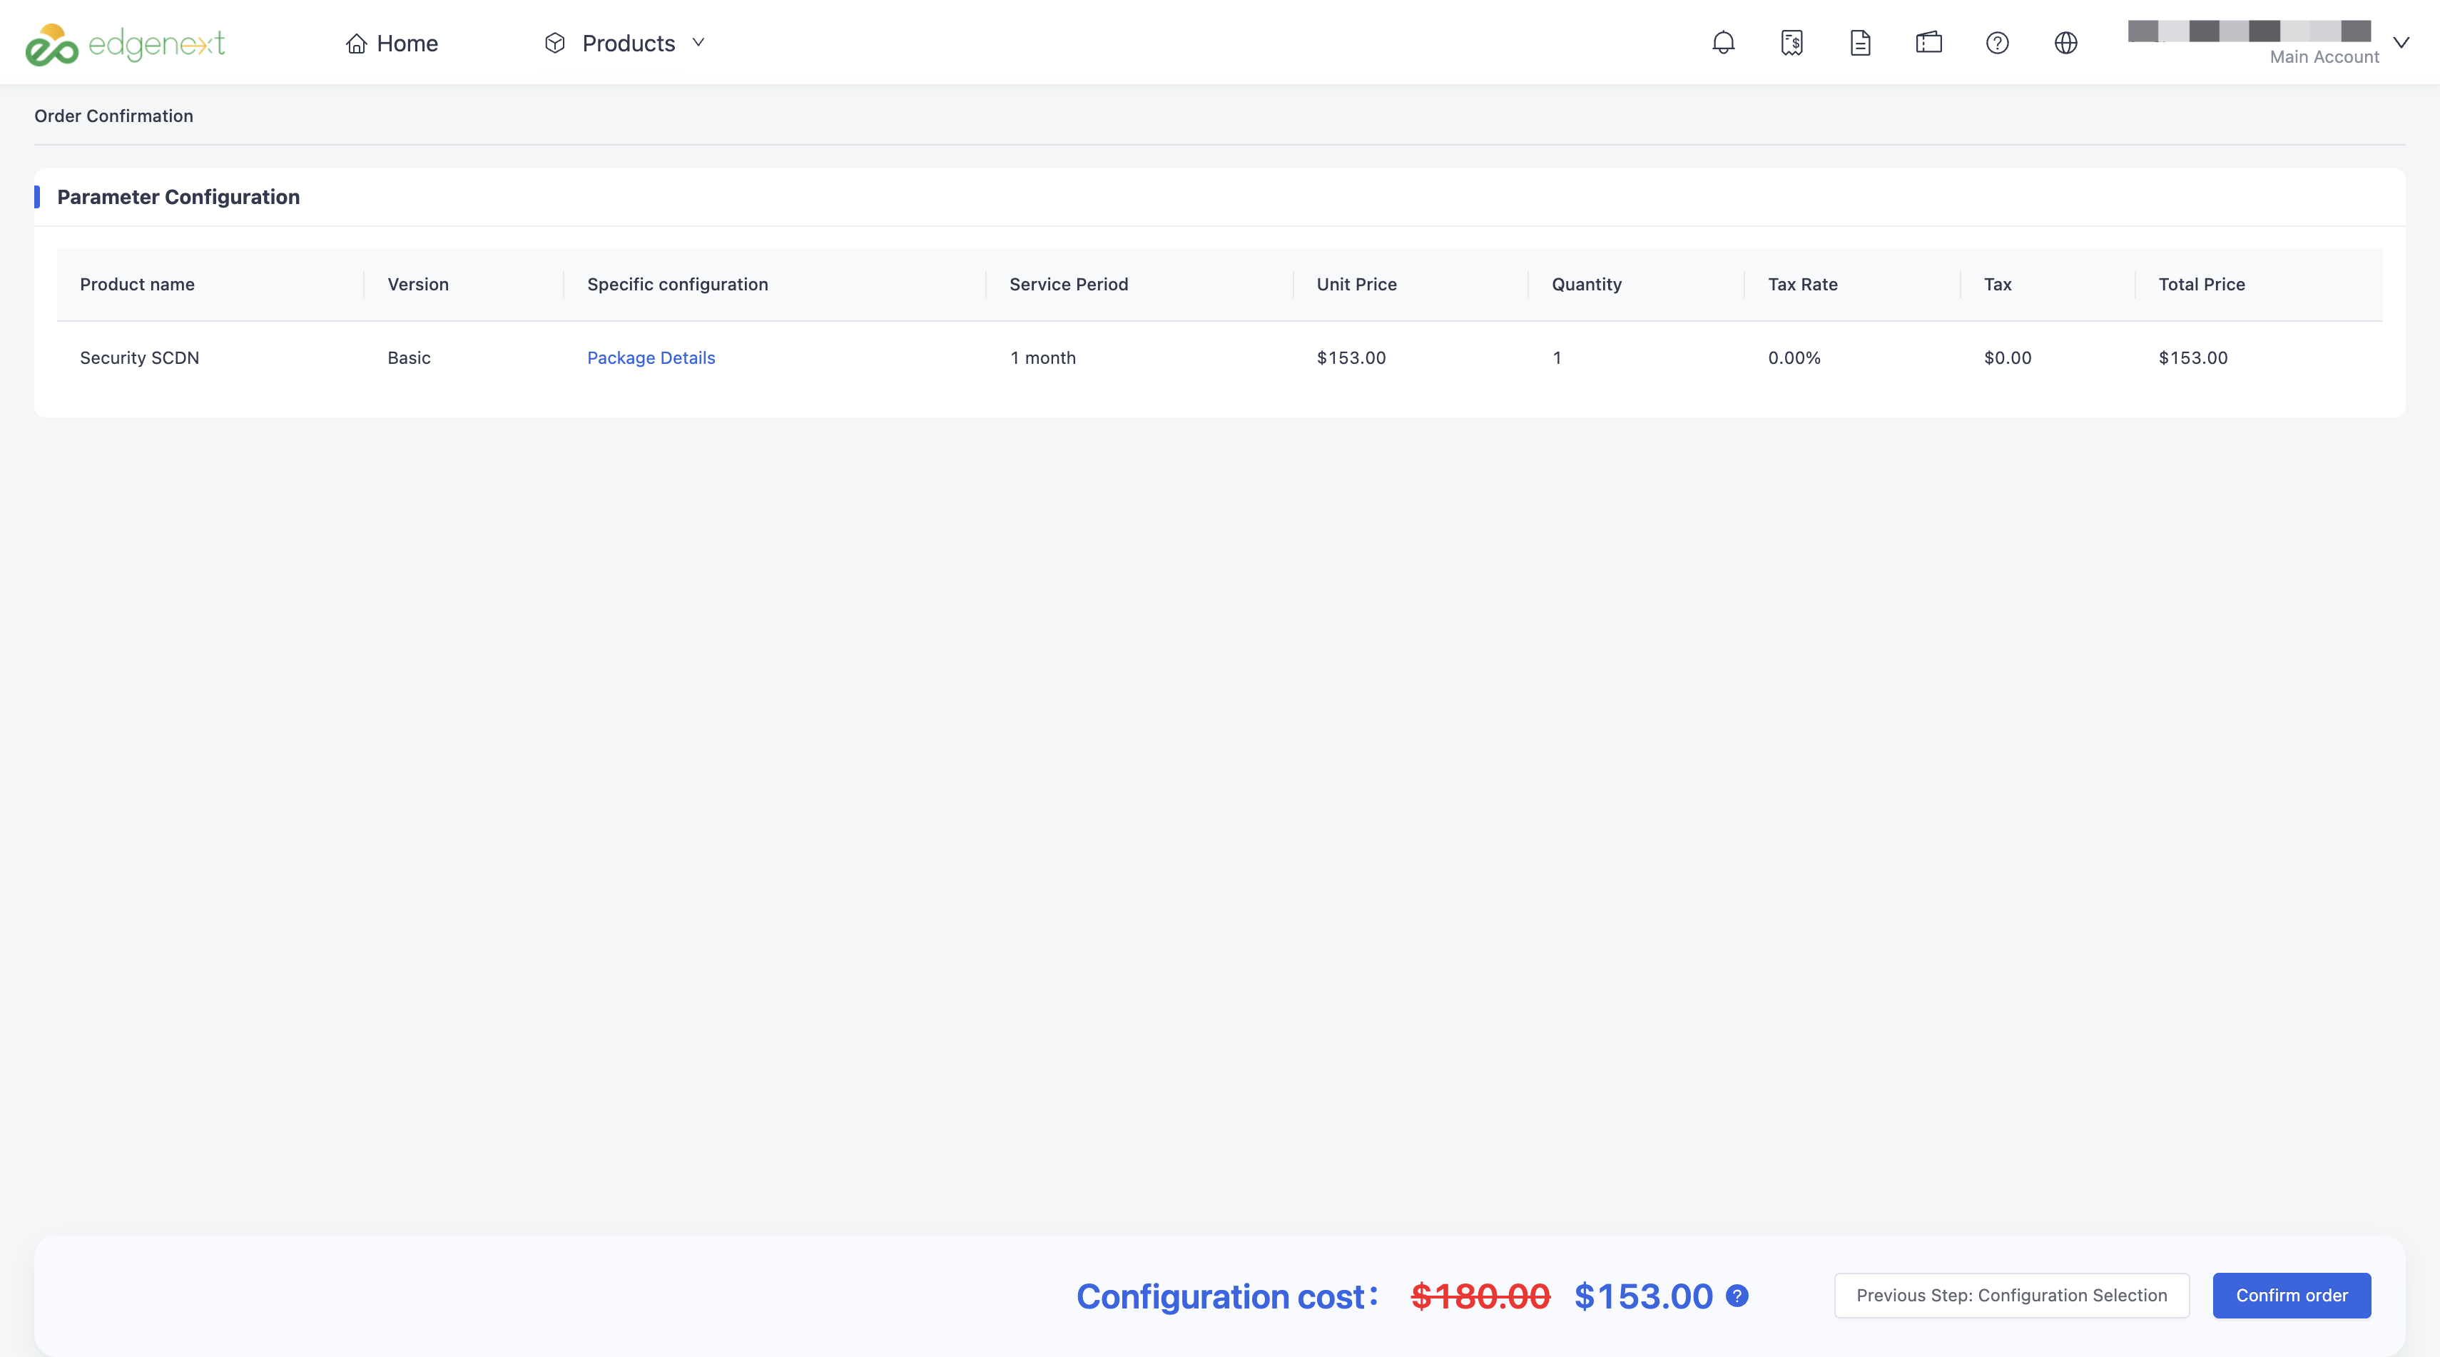The height and width of the screenshot is (1357, 2440).
Task: Open the notifications bell
Action: [1723, 43]
